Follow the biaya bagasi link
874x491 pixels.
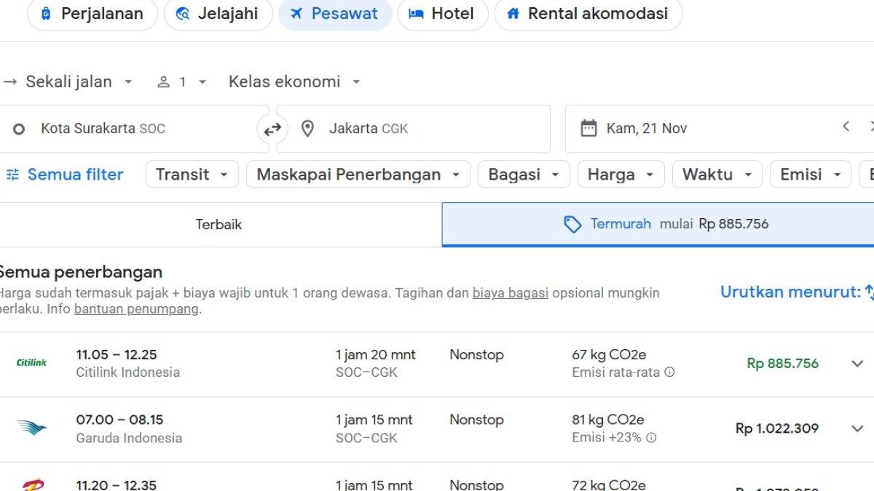point(510,293)
